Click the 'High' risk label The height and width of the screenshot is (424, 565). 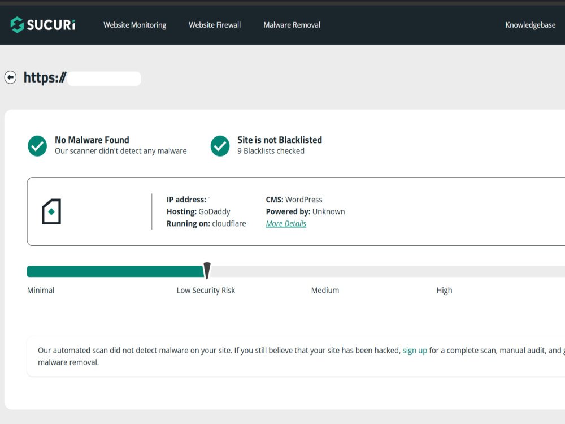click(x=444, y=291)
